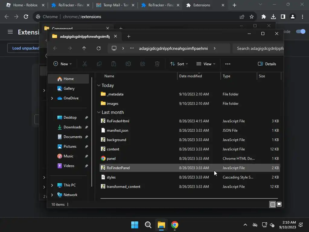The image size is (309, 232).
Task: Switch to Home - Roblox tab
Action: point(25,5)
